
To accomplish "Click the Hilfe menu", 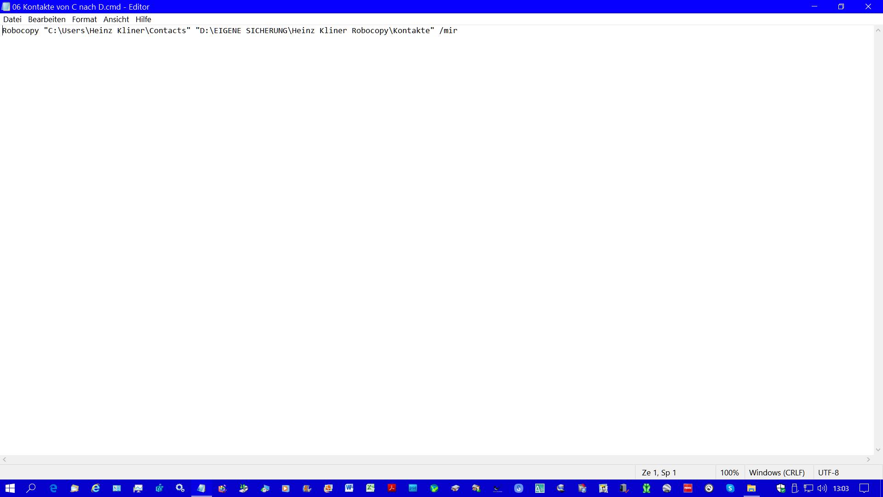I will coord(143,19).
